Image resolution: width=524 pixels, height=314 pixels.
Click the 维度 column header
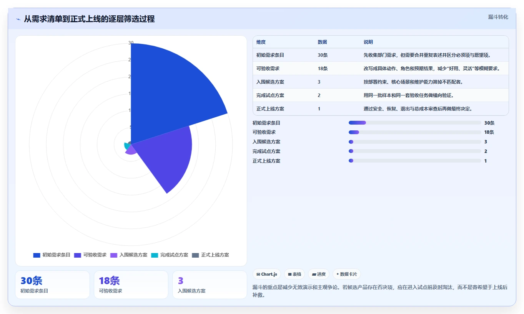click(261, 42)
